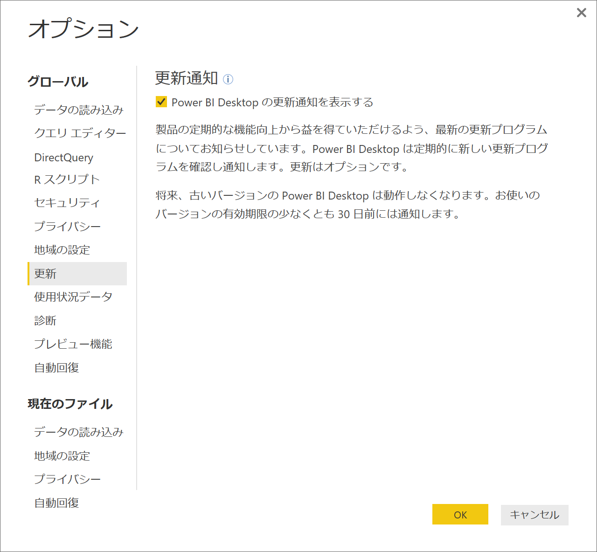Select global 自動回復 under グローバル
This screenshot has height=552, width=597.
(x=56, y=368)
